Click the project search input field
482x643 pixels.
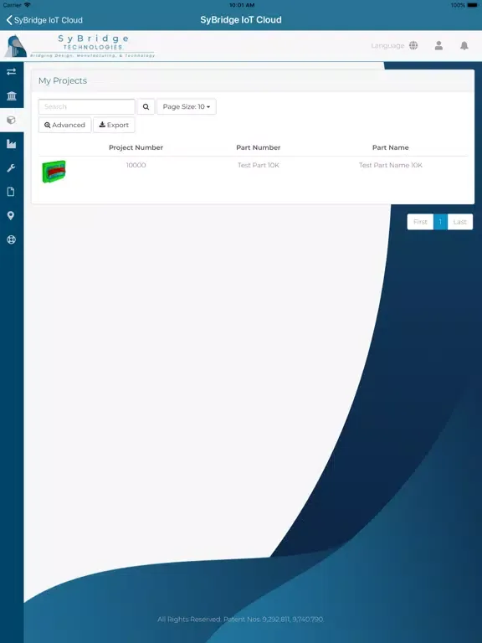click(x=86, y=106)
